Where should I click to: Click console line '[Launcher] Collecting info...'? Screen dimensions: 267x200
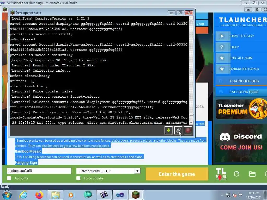click(40, 71)
